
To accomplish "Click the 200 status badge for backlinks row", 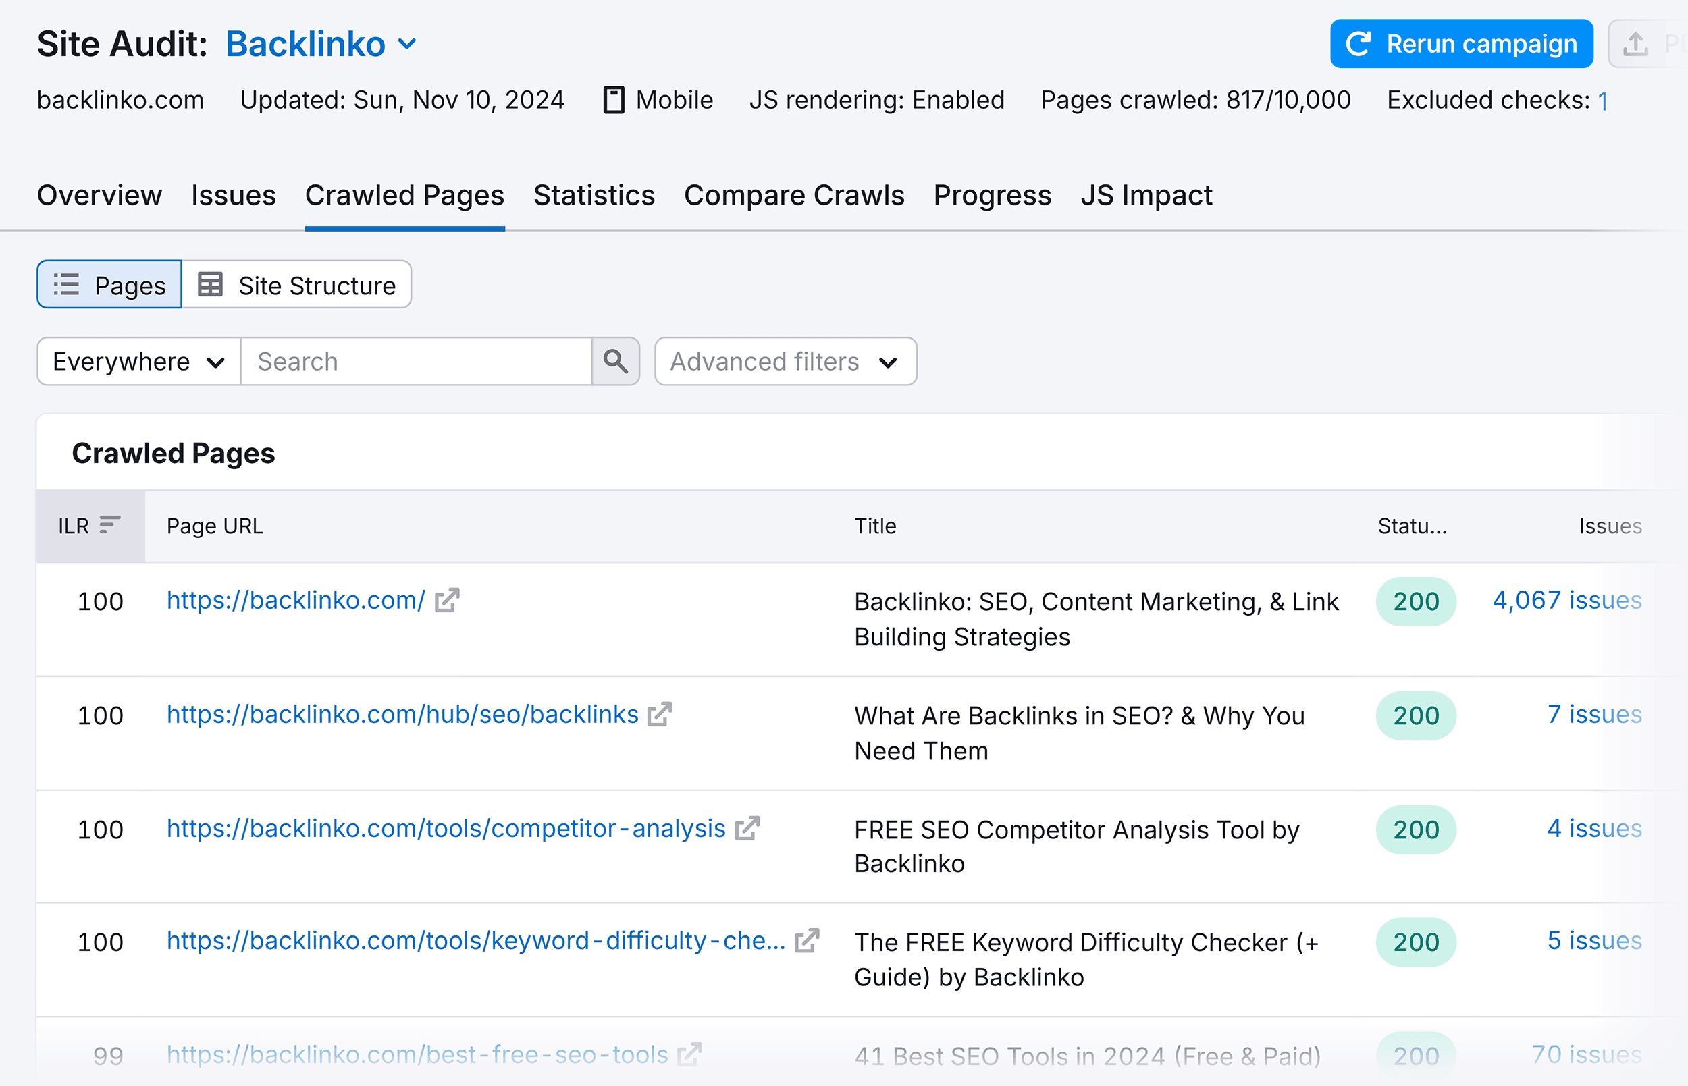I will click(1417, 715).
